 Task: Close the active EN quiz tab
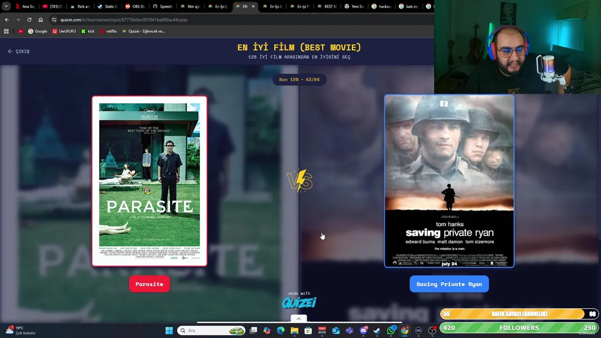click(x=253, y=7)
